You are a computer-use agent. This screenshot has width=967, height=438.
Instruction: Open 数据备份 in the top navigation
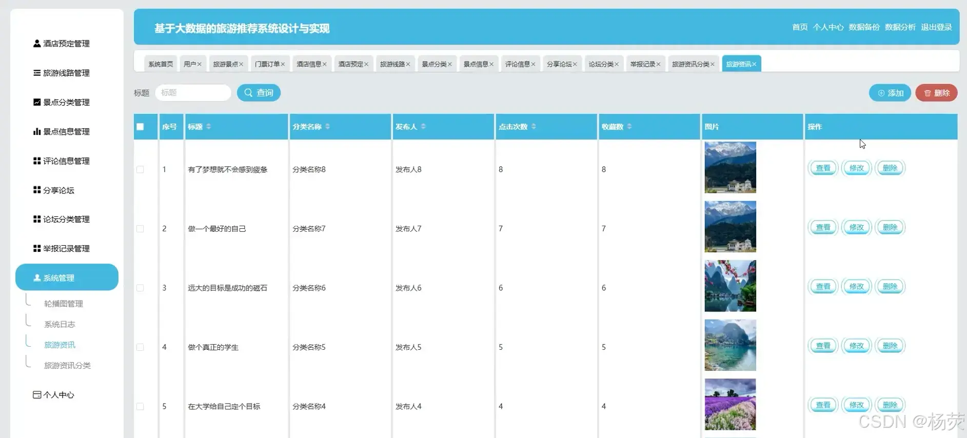864,27
